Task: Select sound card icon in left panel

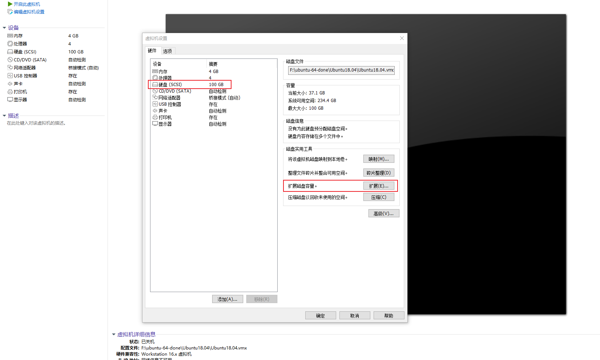Action: tap(10, 84)
